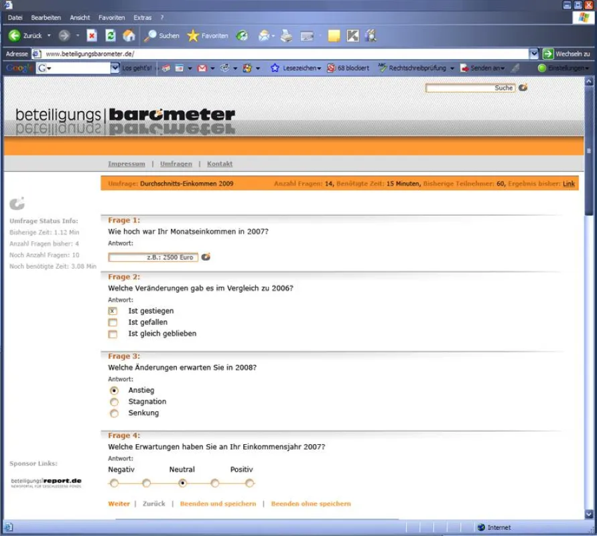Click the Wechseln zu green arrow button
This screenshot has width=597, height=536.
pyautogui.click(x=548, y=54)
